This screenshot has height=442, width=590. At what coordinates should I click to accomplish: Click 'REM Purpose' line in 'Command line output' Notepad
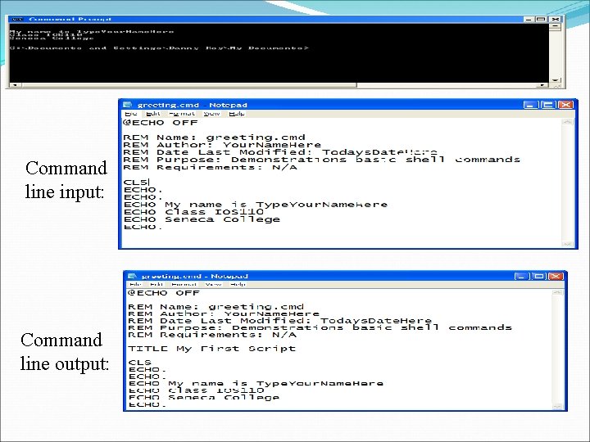tap(320, 327)
